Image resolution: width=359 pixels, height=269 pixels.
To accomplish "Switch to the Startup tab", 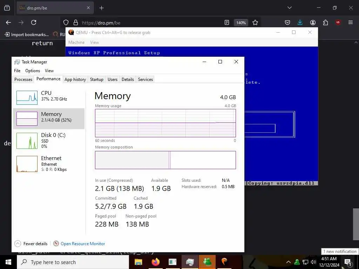I will click(97, 80).
